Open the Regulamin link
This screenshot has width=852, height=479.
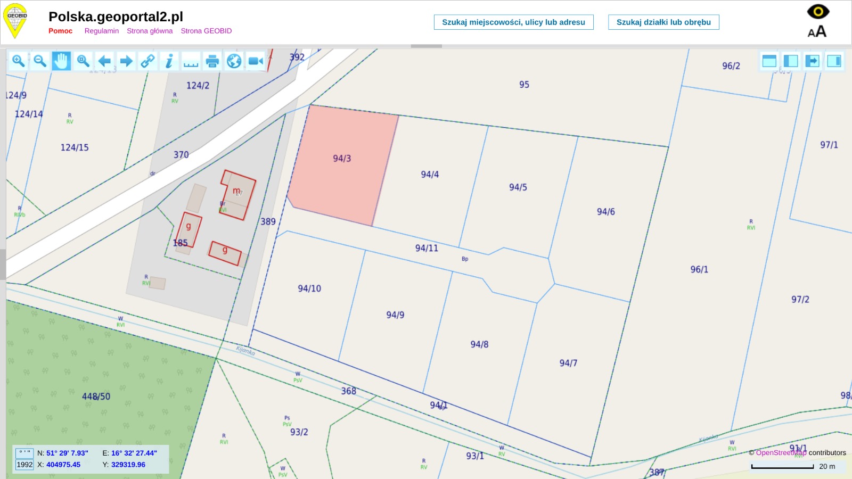coord(101,31)
